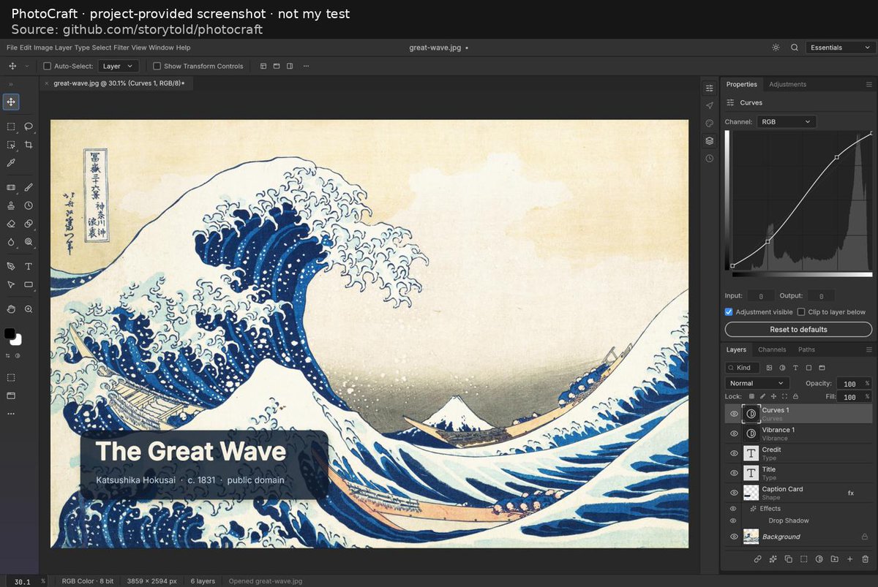Viewport: 878px width, 587px height.
Task: Hide the Vibrance 1 layer
Action: [x=734, y=433]
